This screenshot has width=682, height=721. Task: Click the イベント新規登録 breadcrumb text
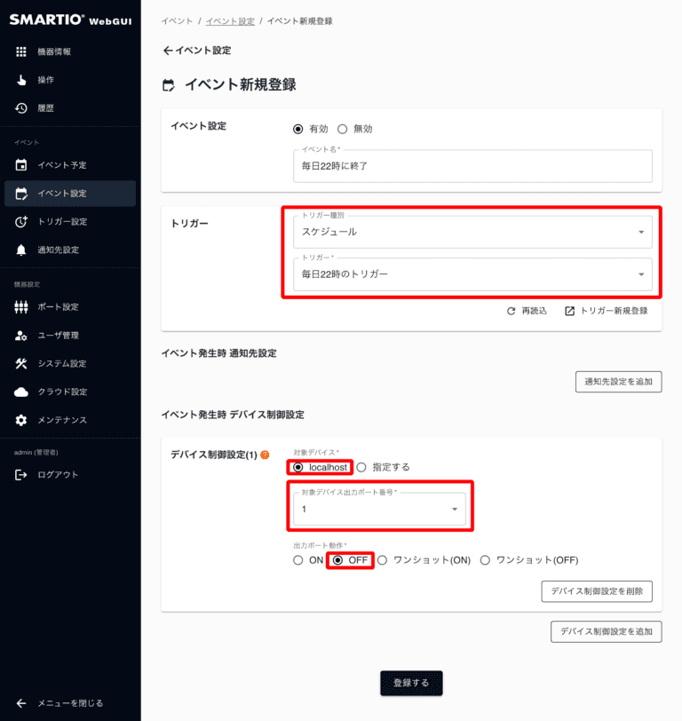click(x=300, y=21)
